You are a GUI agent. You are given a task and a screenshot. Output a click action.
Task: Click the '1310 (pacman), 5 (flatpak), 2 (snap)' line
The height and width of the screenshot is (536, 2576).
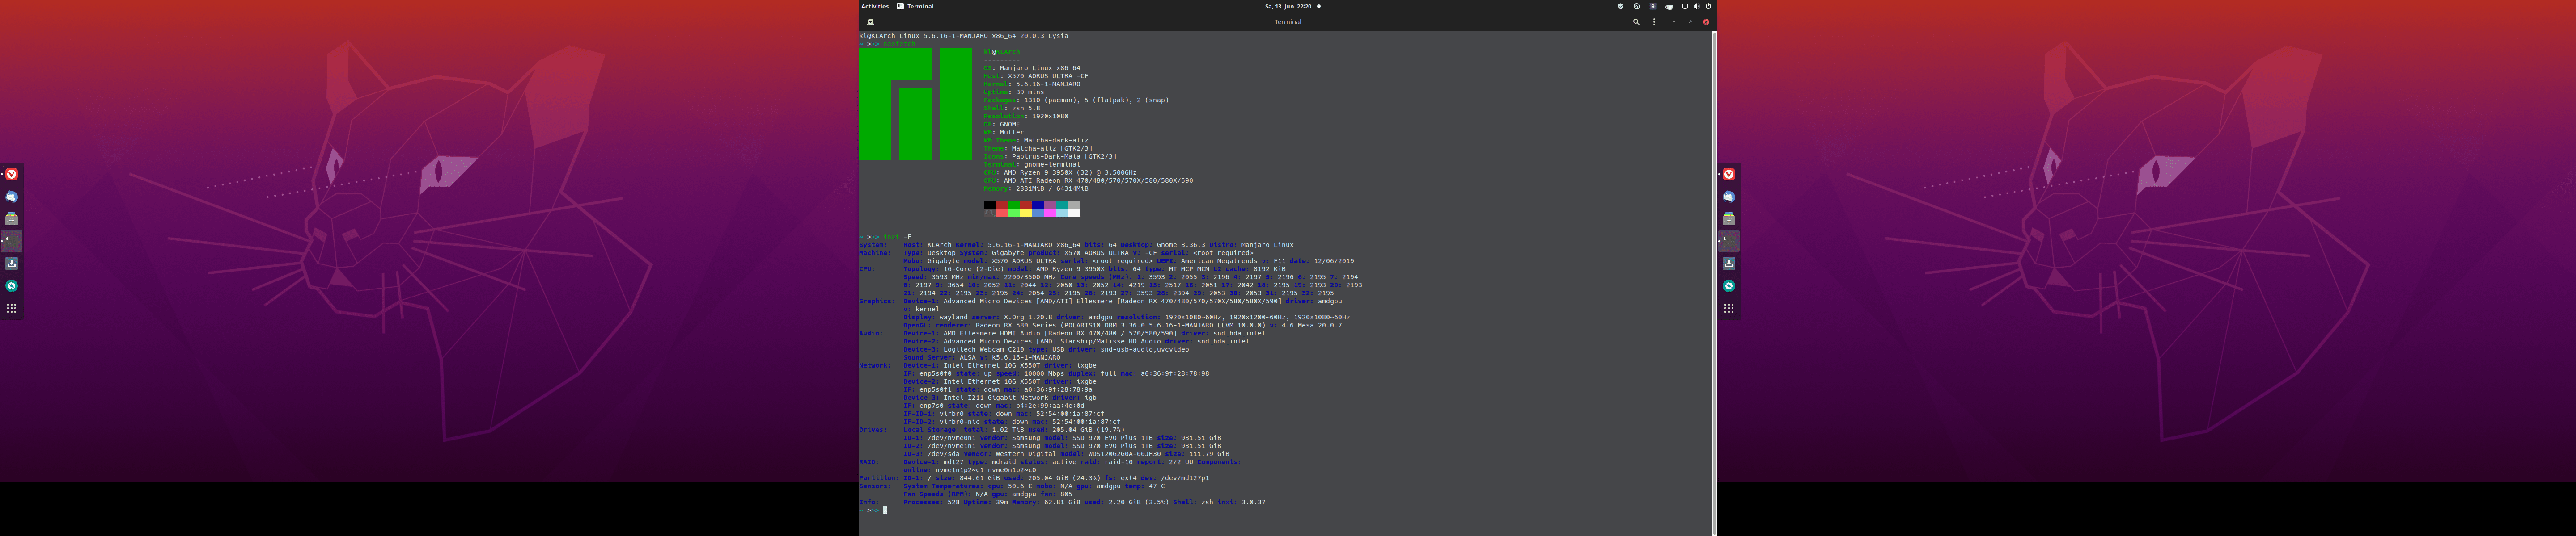(x=1076, y=100)
